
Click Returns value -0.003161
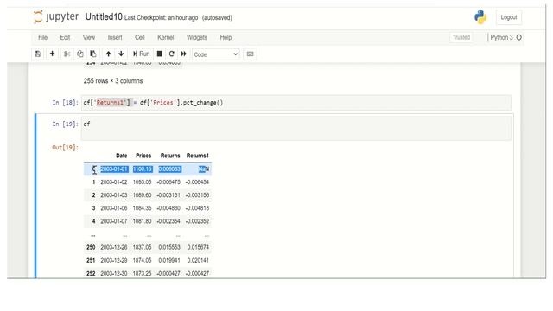point(168,195)
